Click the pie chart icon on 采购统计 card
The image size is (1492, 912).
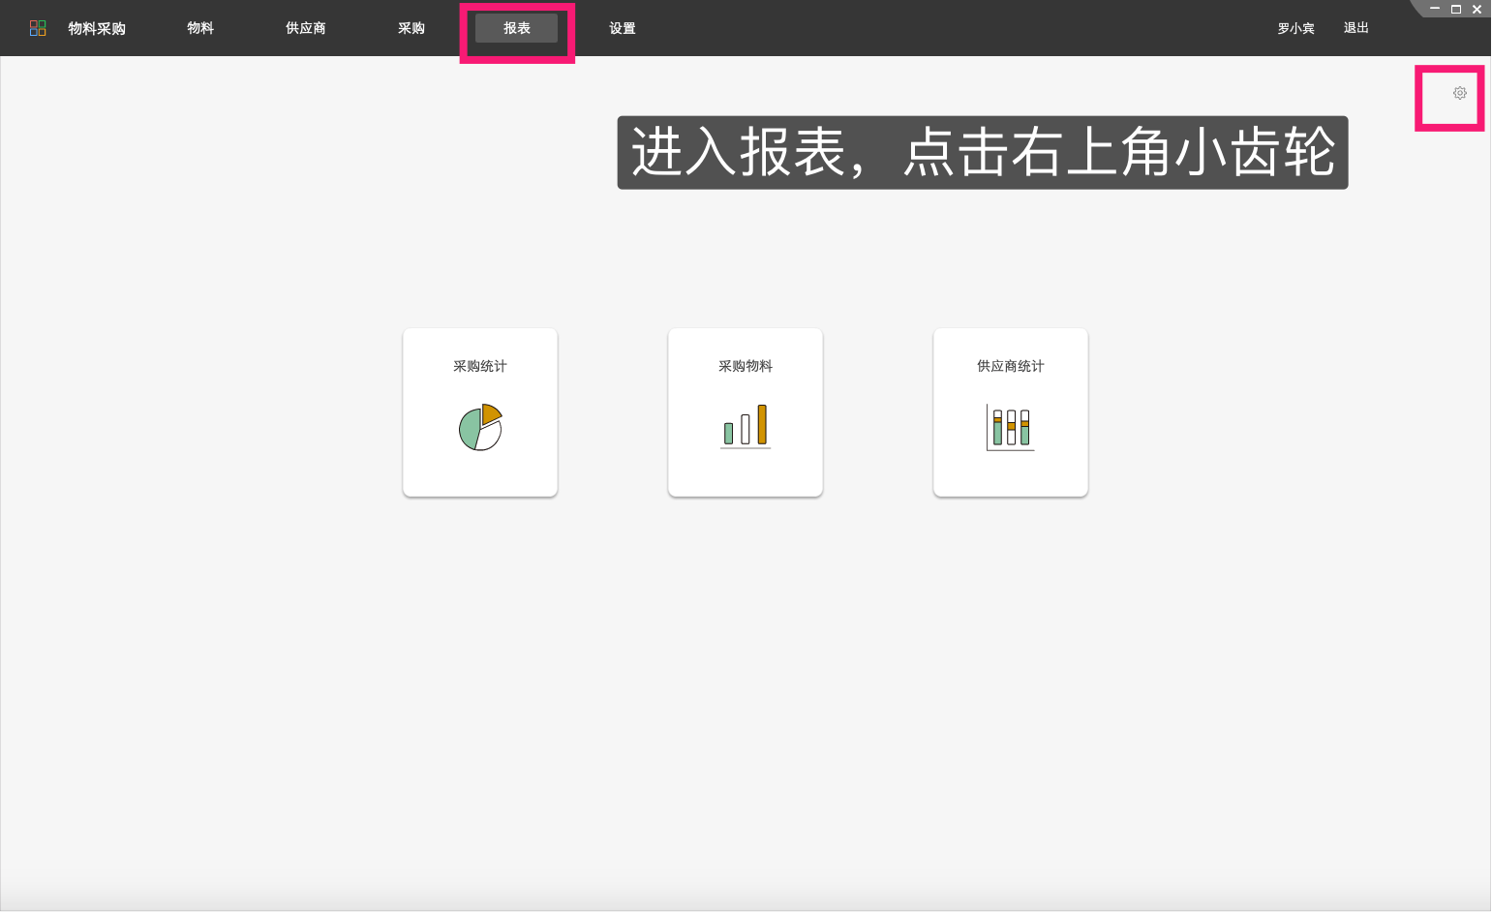[479, 429]
